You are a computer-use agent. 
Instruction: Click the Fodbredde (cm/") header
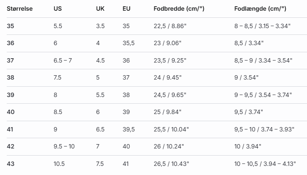(x=179, y=9)
